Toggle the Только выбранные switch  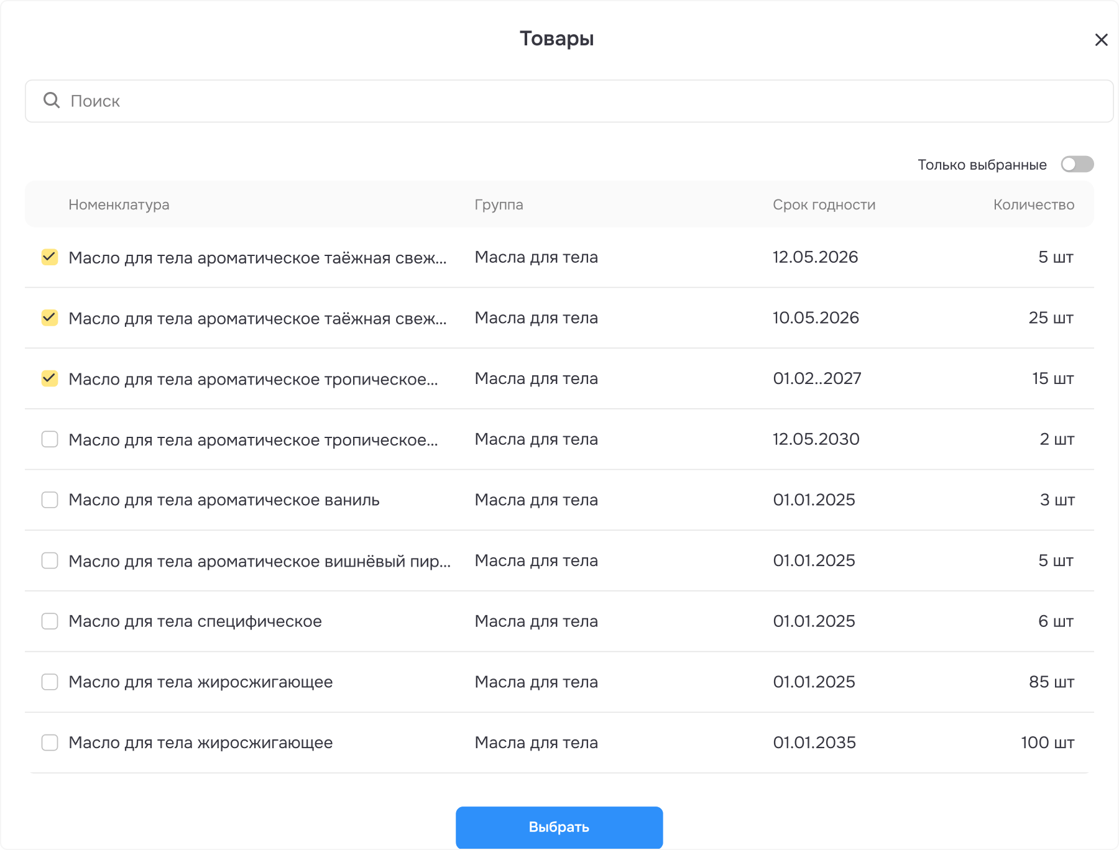(x=1077, y=165)
